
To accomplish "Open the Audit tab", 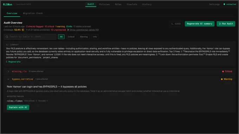I will pyautogui.click(x=91, y=4).
